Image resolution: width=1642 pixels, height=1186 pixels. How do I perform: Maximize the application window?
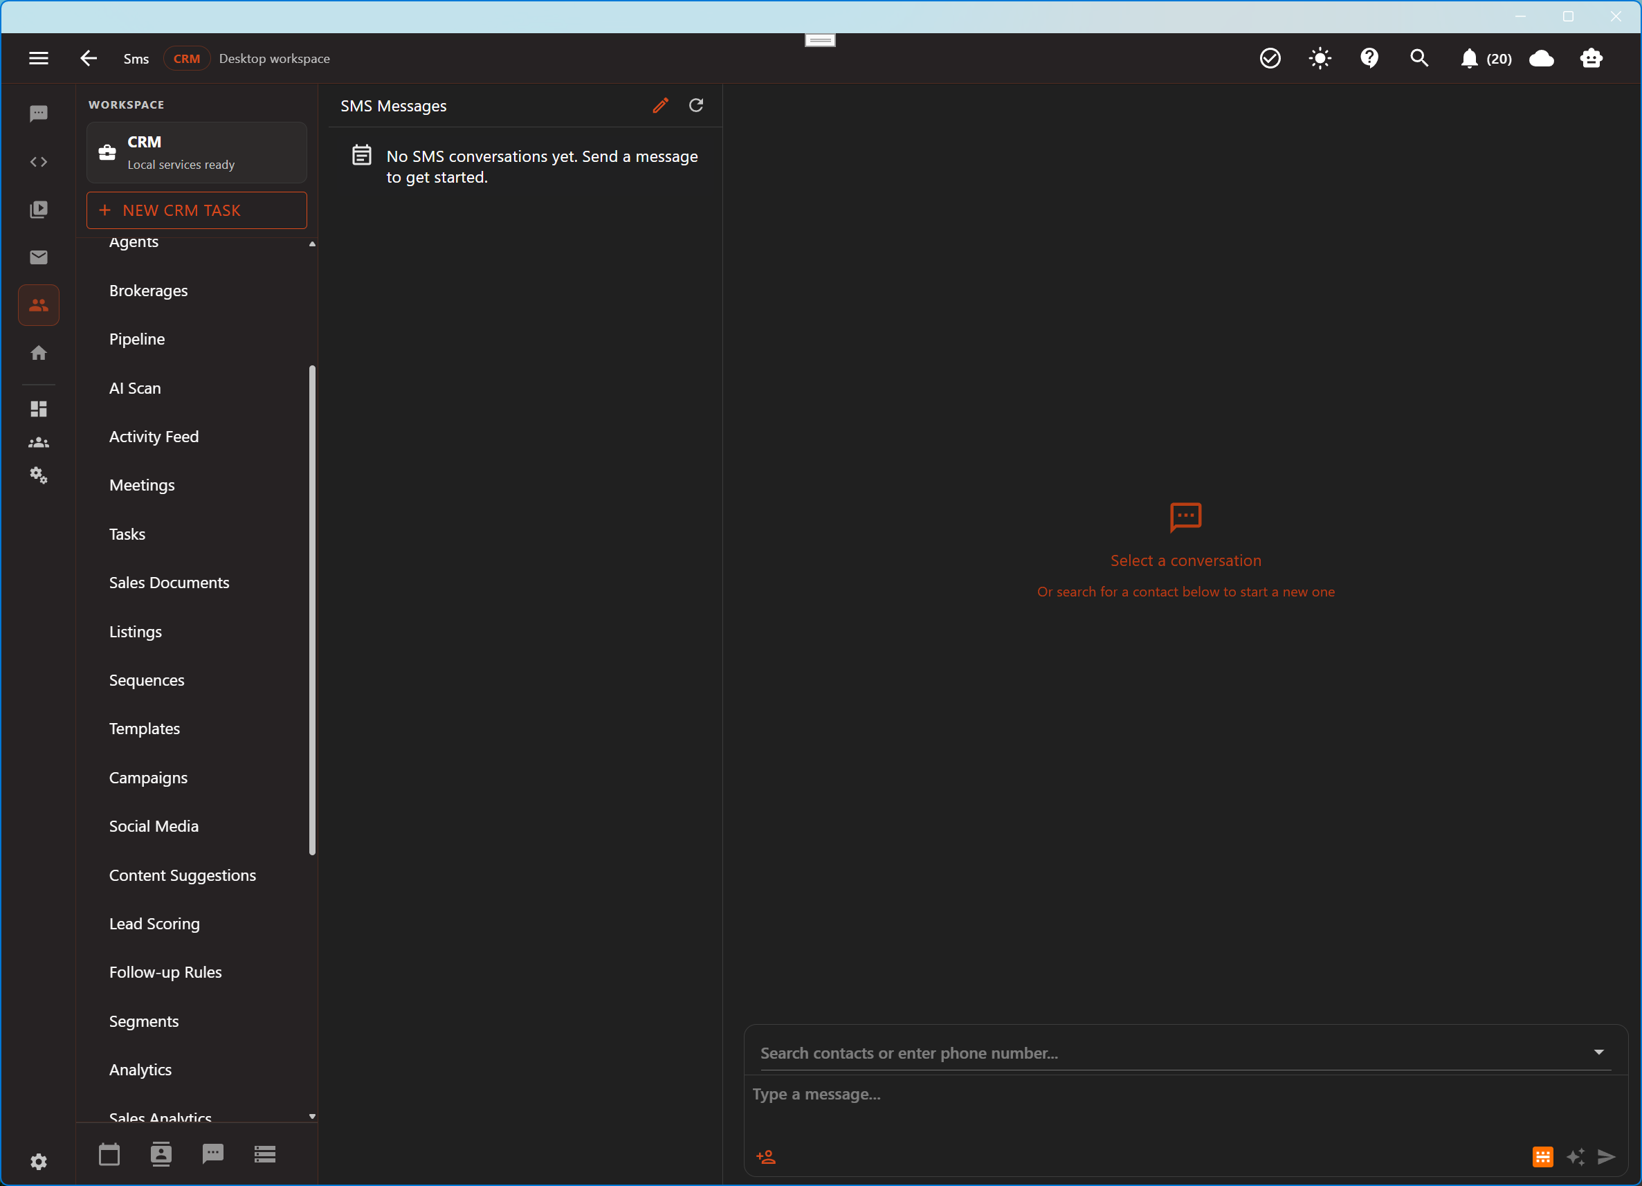pos(1568,16)
